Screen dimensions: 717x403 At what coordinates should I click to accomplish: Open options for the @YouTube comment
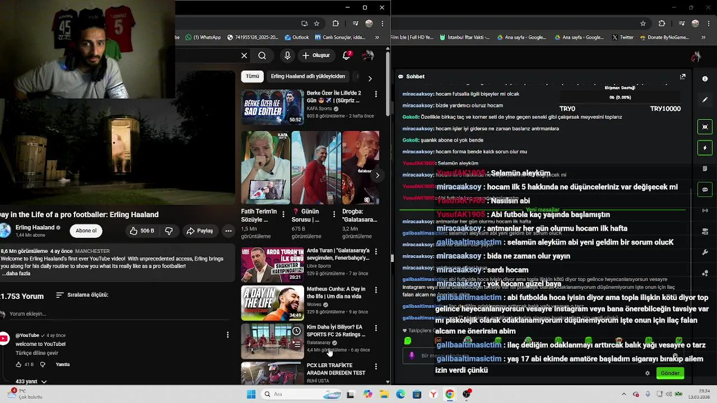227,335
